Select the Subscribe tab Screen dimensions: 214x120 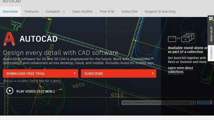129,11
